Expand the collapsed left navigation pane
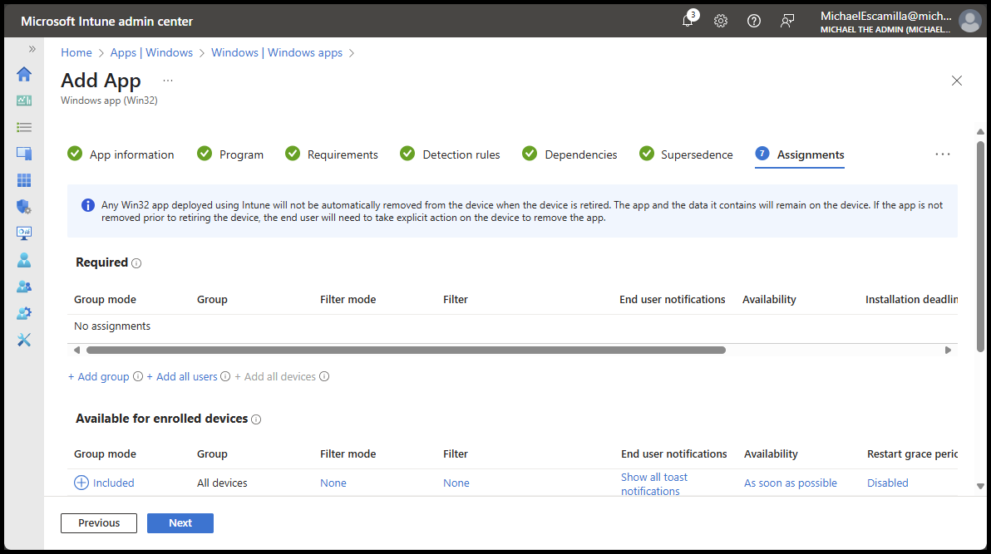This screenshot has height=554, width=991. pyautogui.click(x=31, y=48)
